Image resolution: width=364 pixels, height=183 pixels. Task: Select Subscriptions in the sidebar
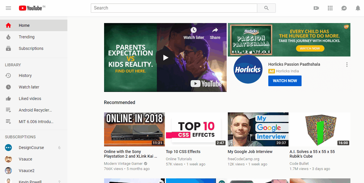[34, 48]
